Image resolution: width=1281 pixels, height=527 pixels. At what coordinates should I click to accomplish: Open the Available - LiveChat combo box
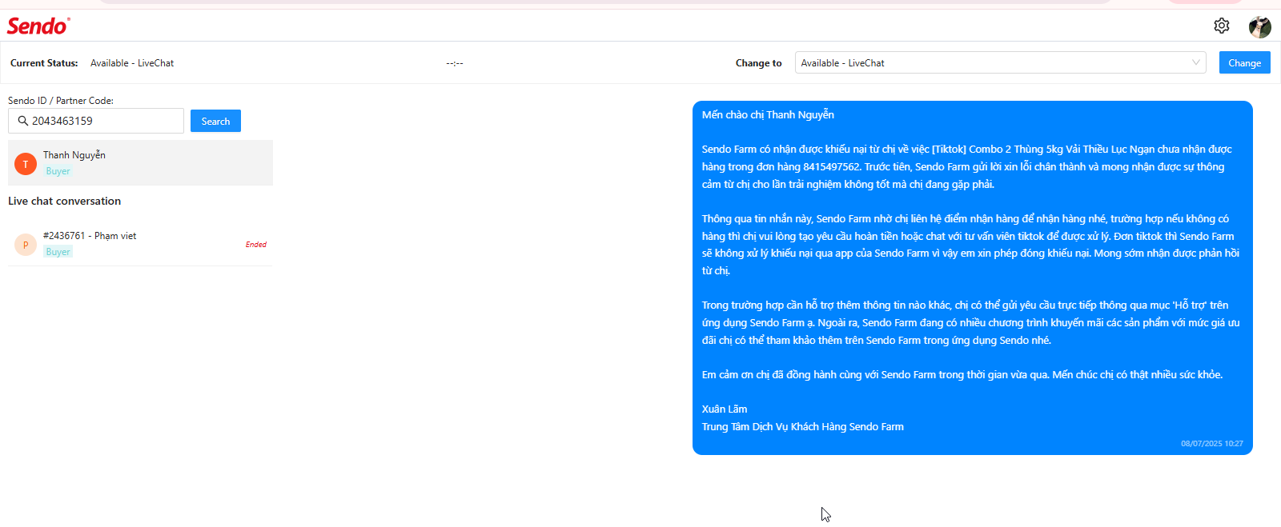click(x=1000, y=62)
